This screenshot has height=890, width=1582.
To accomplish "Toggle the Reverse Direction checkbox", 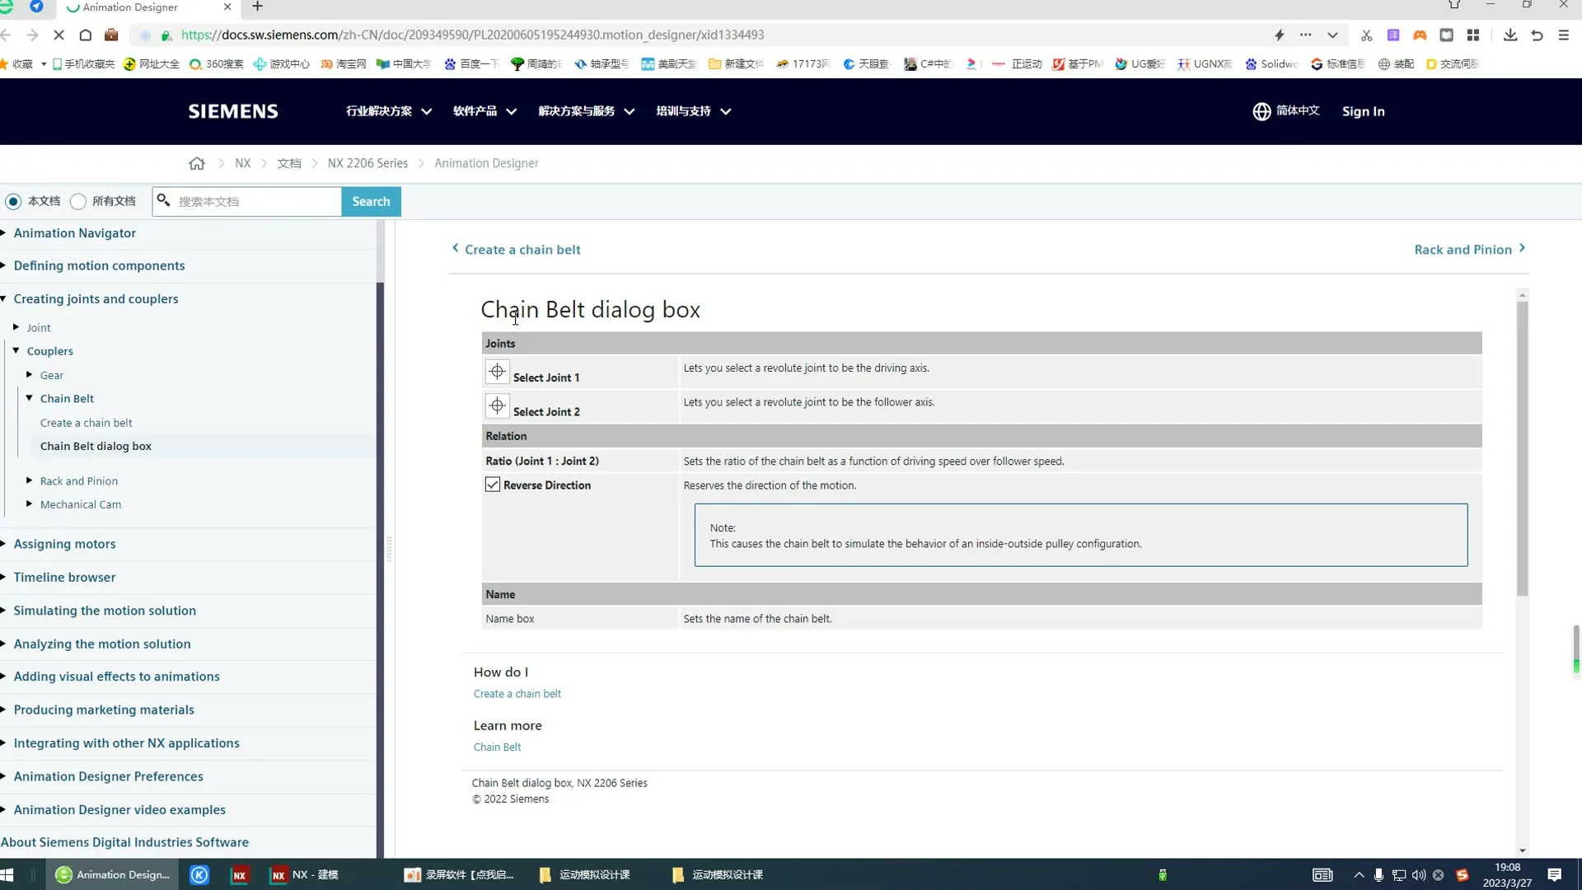I will (x=493, y=485).
